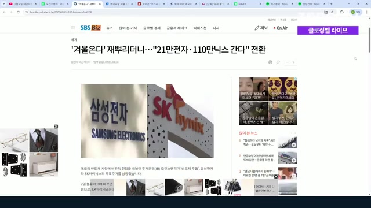
Task: Open the 많이 본 기사 menu
Action: coord(128,28)
